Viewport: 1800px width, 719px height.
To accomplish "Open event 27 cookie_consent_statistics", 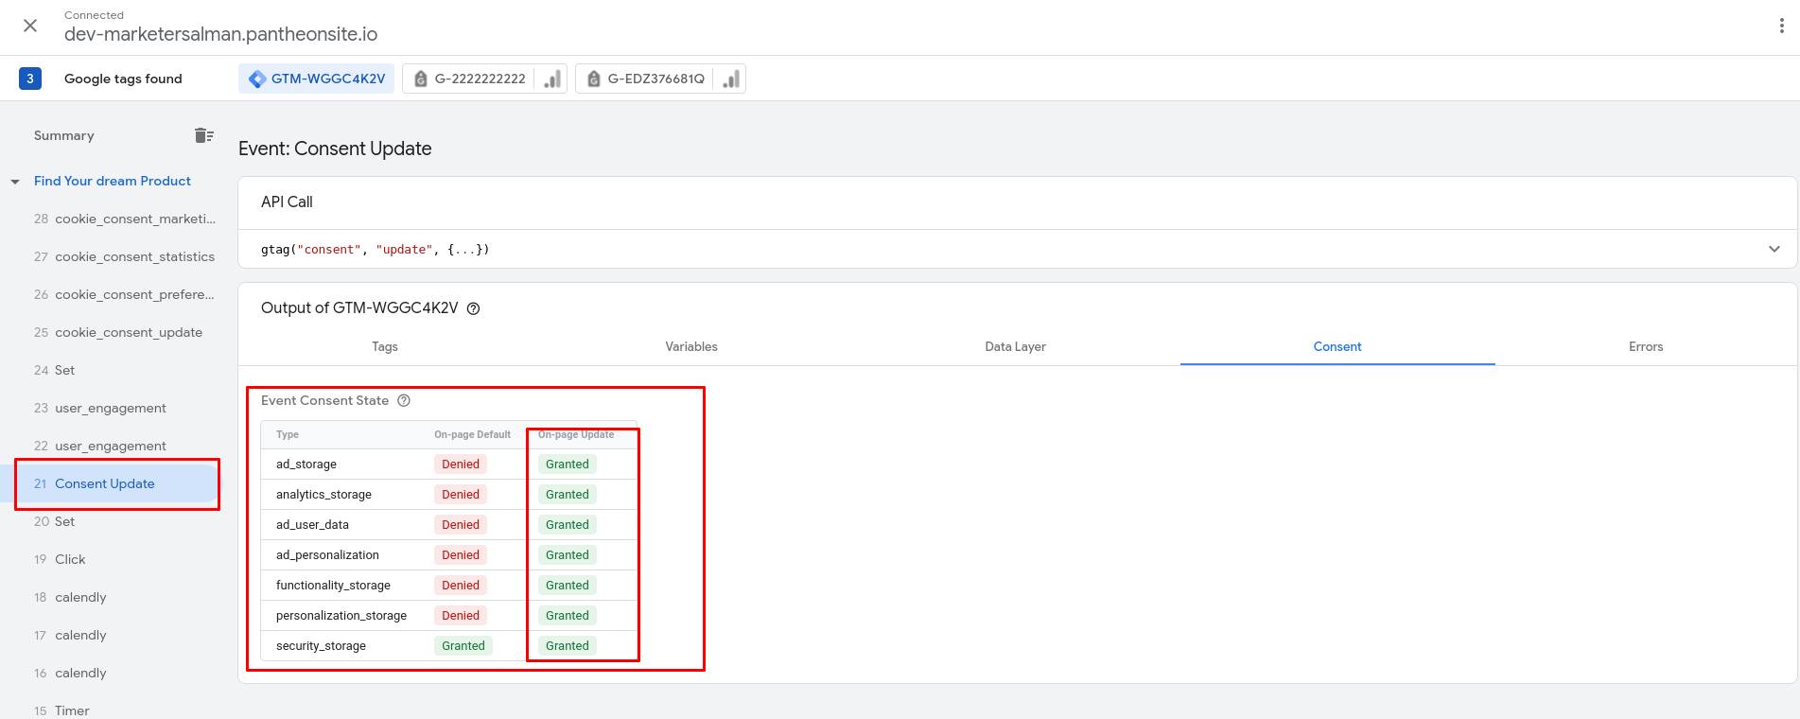I will click(134, 256).
